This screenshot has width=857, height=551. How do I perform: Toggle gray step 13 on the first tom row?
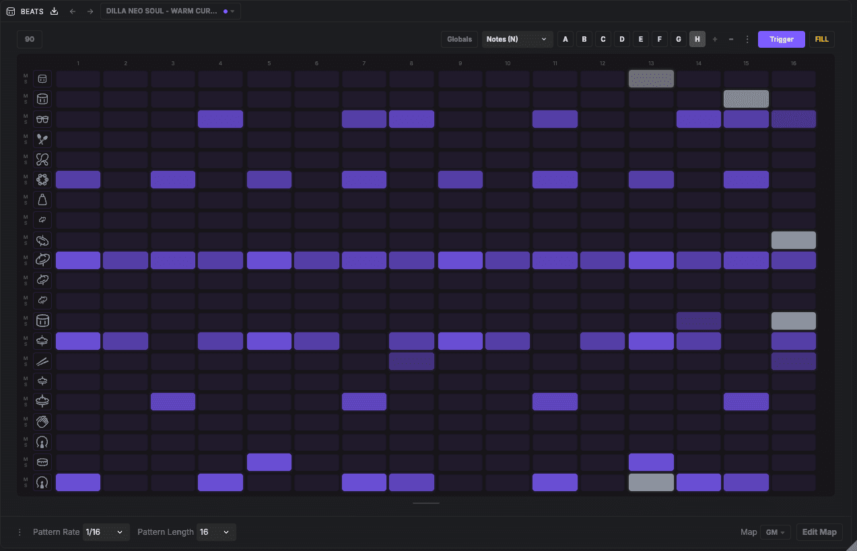click(x=651, y=79)
